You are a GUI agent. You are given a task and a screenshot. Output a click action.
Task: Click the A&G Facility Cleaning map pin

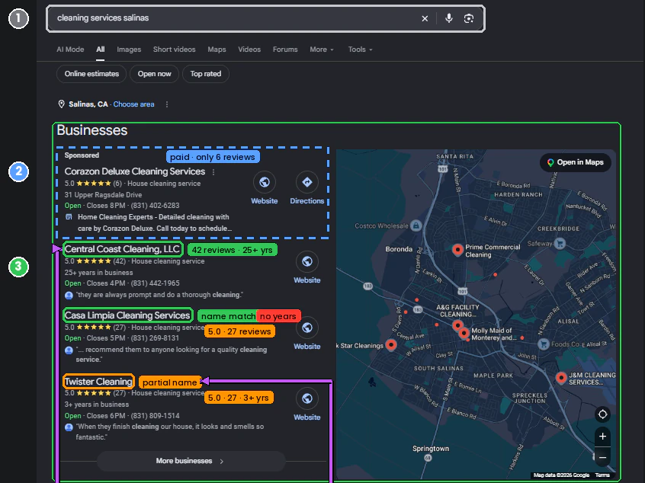click(x=457, y=325)
